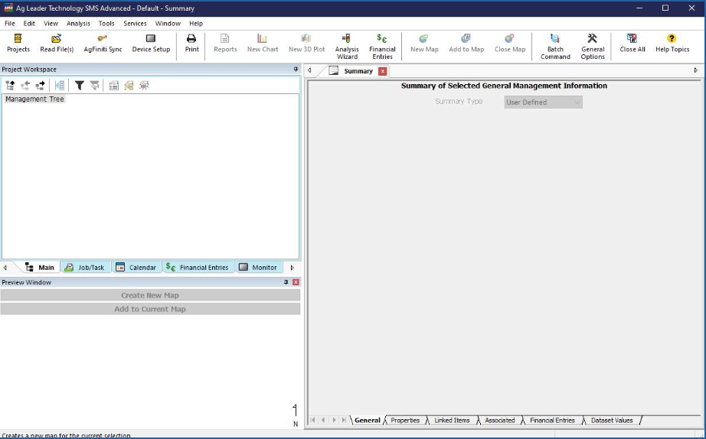Switch to the Calendar tab

[136, 267]
